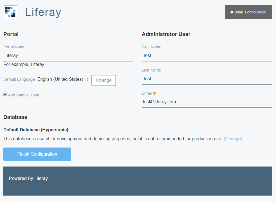Click the Database section heading
Viewport: 276px width, 202px height.
(15, 117)
